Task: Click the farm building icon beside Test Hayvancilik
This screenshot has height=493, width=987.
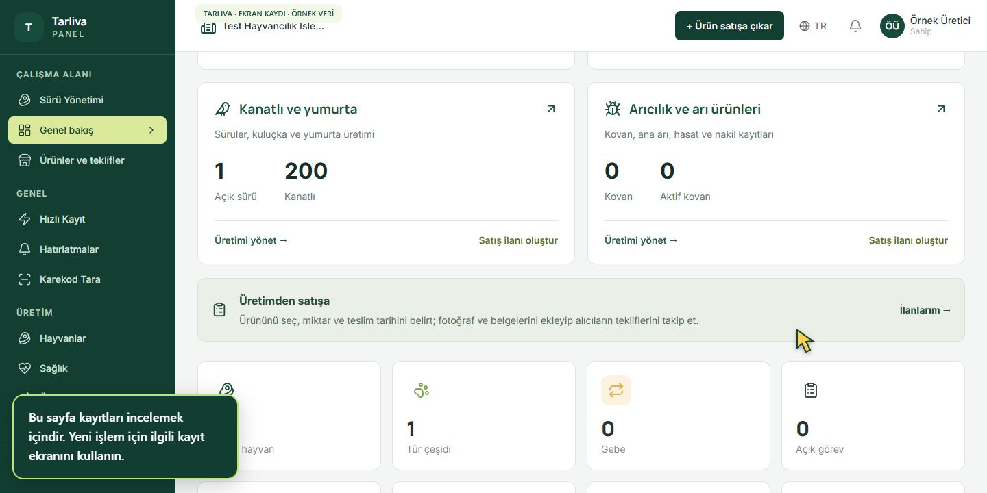Action: click(x=208, y=27)
